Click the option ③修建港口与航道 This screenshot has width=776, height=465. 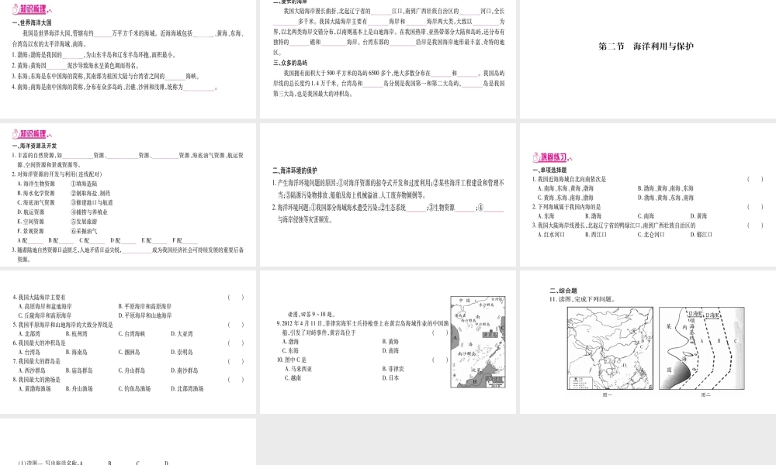point(92,202)
